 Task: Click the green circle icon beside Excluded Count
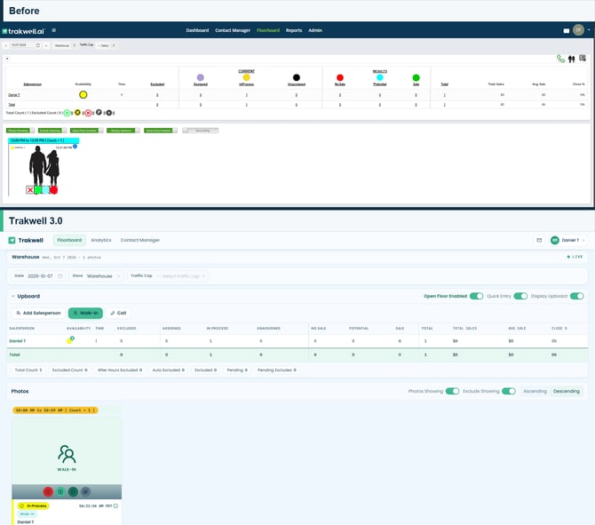click(67, 113)
